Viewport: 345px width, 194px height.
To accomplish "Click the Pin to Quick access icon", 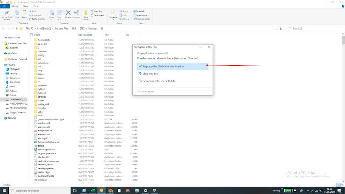I will tap(7, 16).
